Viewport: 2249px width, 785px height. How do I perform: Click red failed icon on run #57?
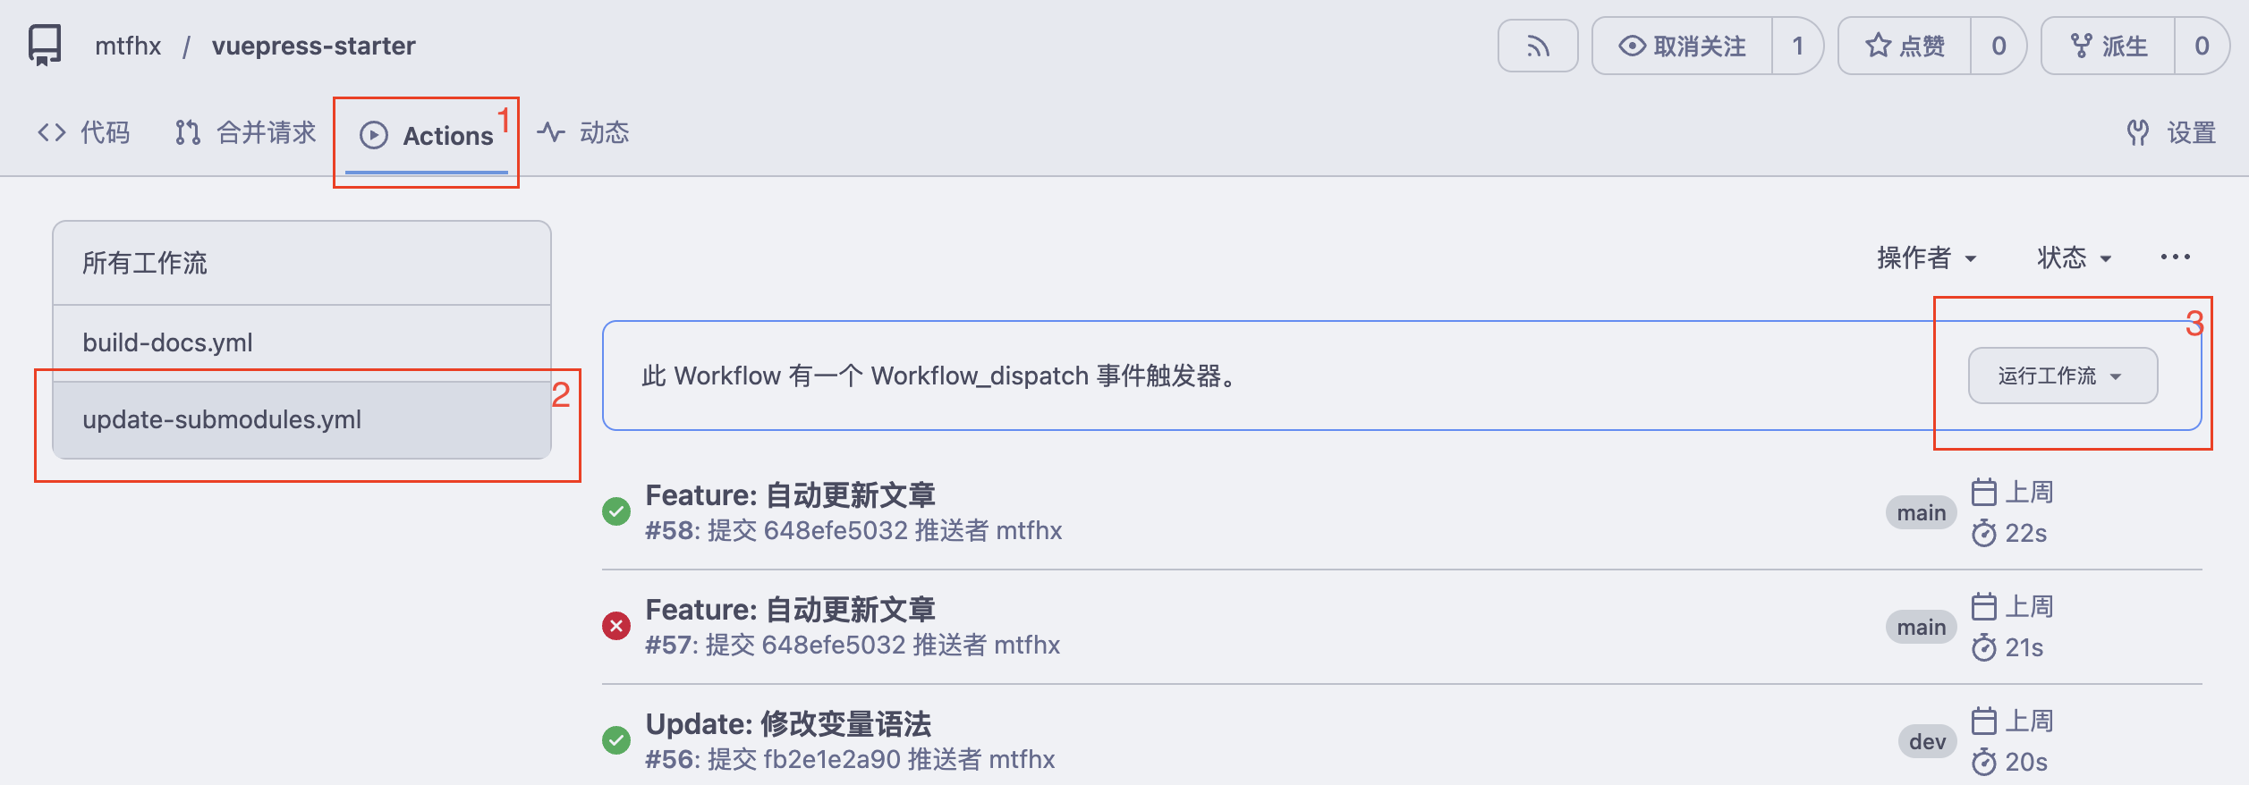pos(616,626)
